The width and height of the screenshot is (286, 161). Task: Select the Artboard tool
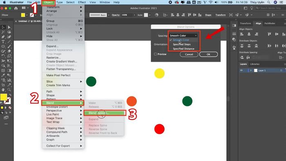click(3, 85)
